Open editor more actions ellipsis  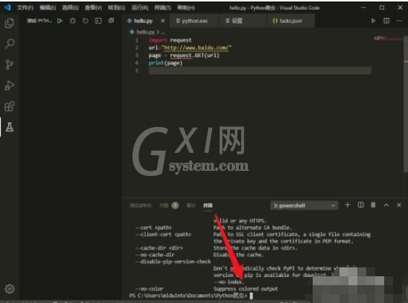399,21
